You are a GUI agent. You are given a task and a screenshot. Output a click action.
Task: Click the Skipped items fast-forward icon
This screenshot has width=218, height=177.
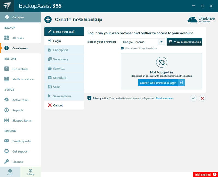pos(7,120)
